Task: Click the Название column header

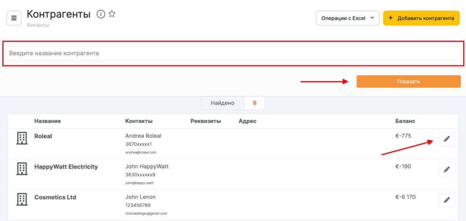Action: pos(47,121)
